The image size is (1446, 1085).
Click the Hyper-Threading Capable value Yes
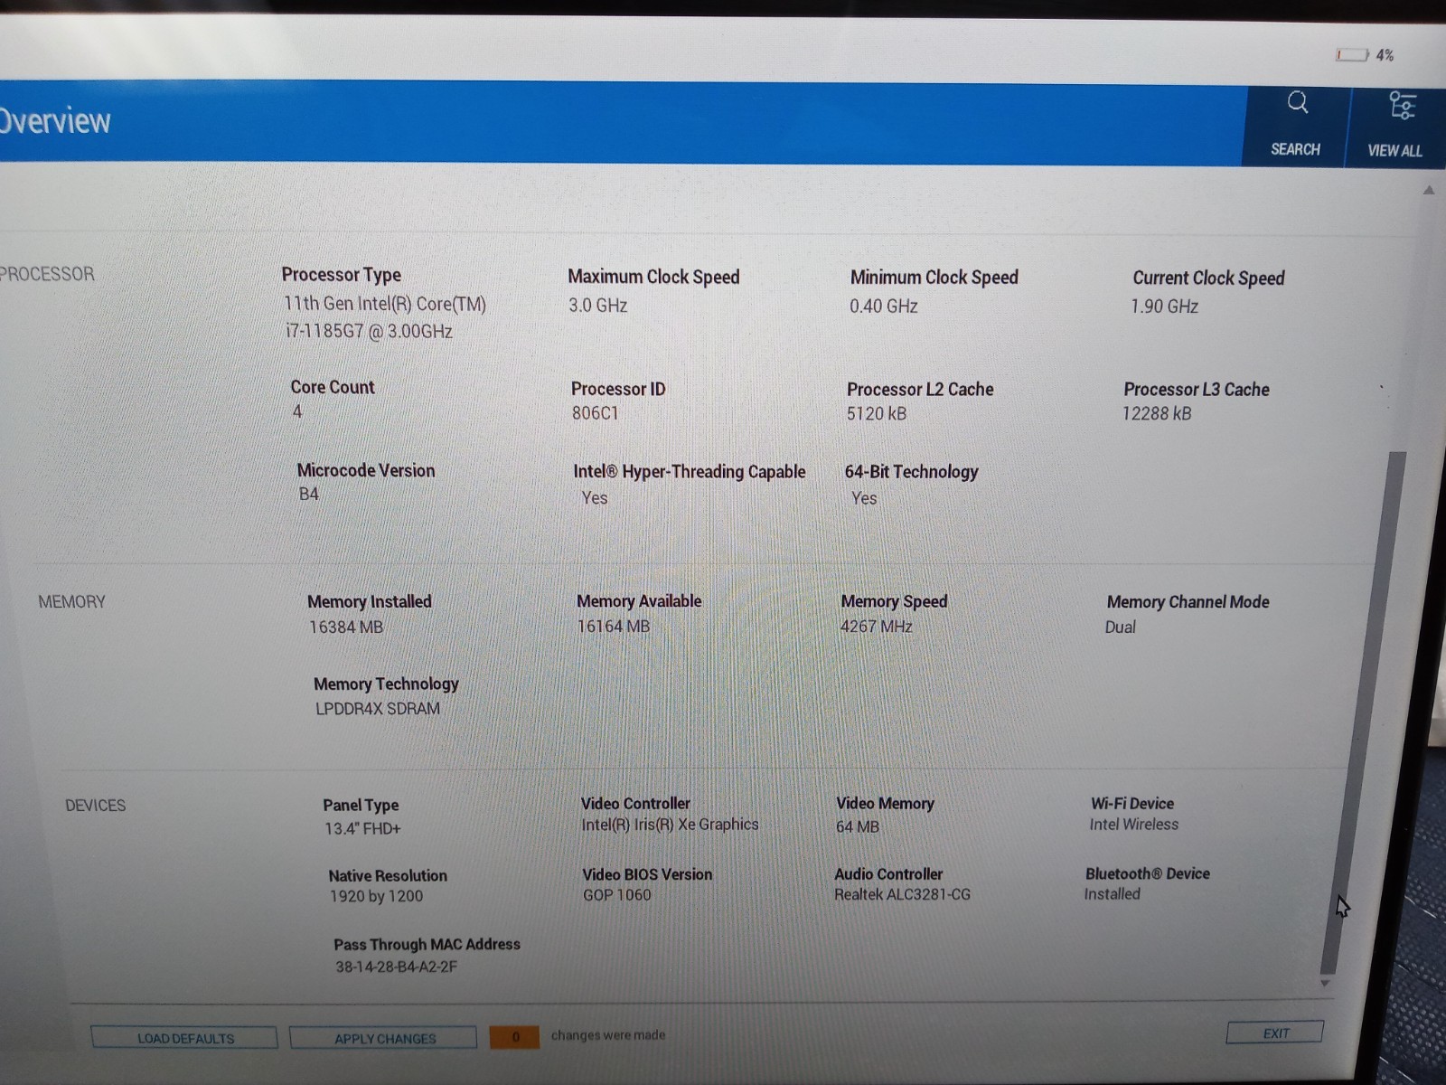click(x=594, y=498)
